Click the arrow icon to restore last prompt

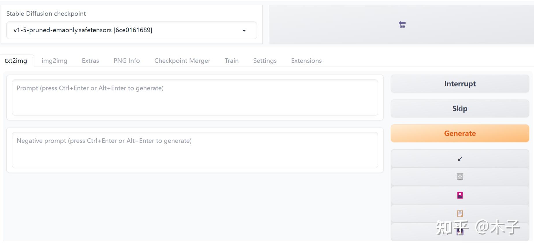coord(460,159)
